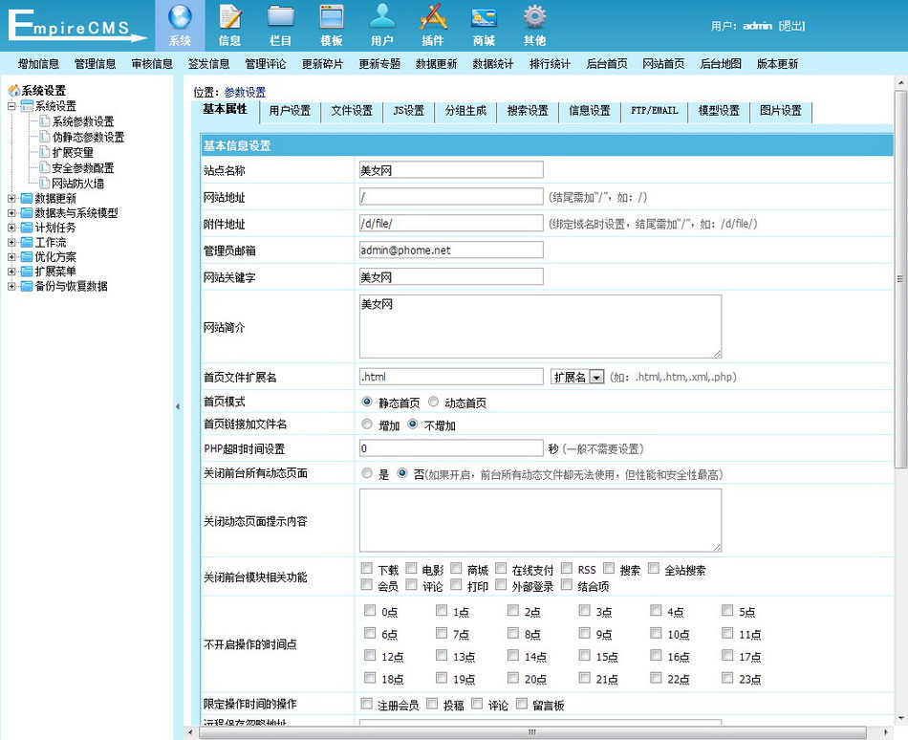The height and width of the screenshot is (740, 908).
Task: Expand the 工作流 tree node
Action: click(x=11, y=242)
